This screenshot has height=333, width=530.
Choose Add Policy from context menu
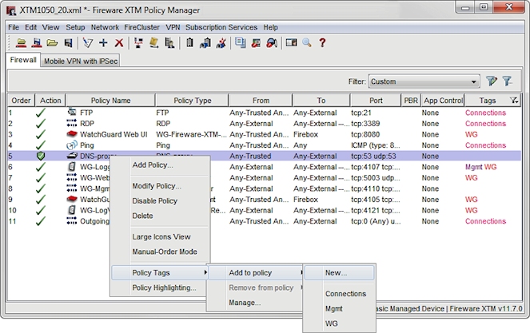click(x=153, y=165)
